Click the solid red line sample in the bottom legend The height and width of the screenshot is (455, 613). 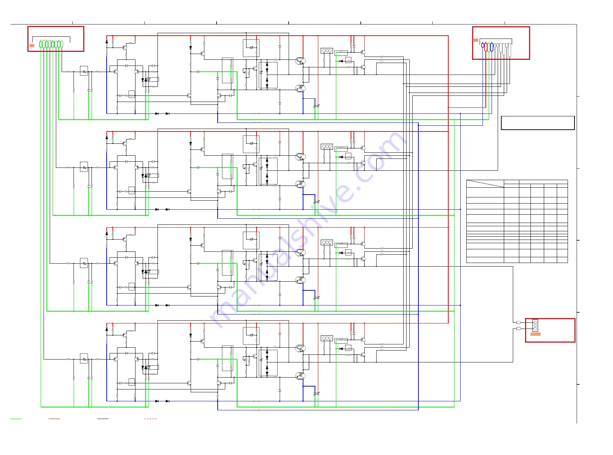(x=54, y=419)
